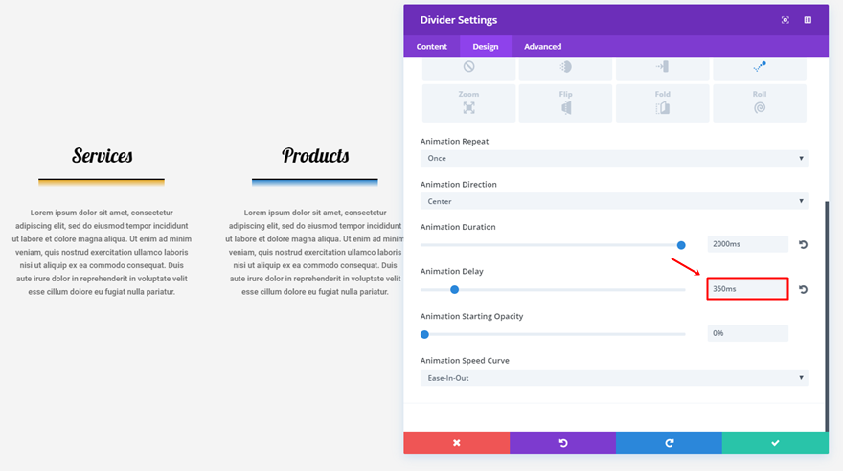
Task: Choose the Flip animation style
Action: 565,102
